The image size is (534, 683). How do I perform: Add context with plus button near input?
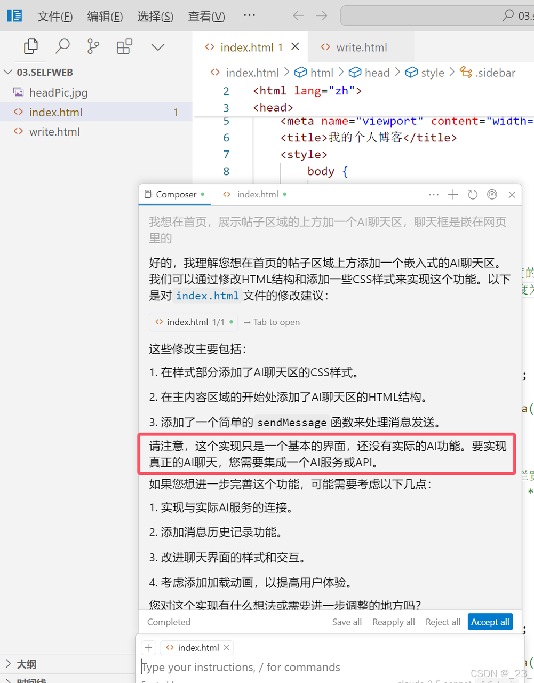pos(148,648)
